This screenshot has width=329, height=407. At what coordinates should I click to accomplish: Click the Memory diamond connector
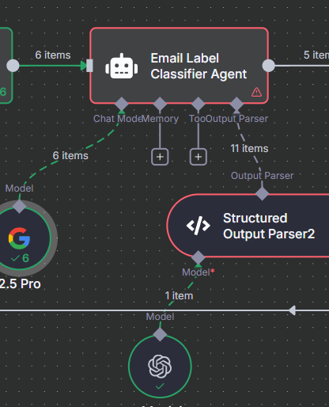160,104
